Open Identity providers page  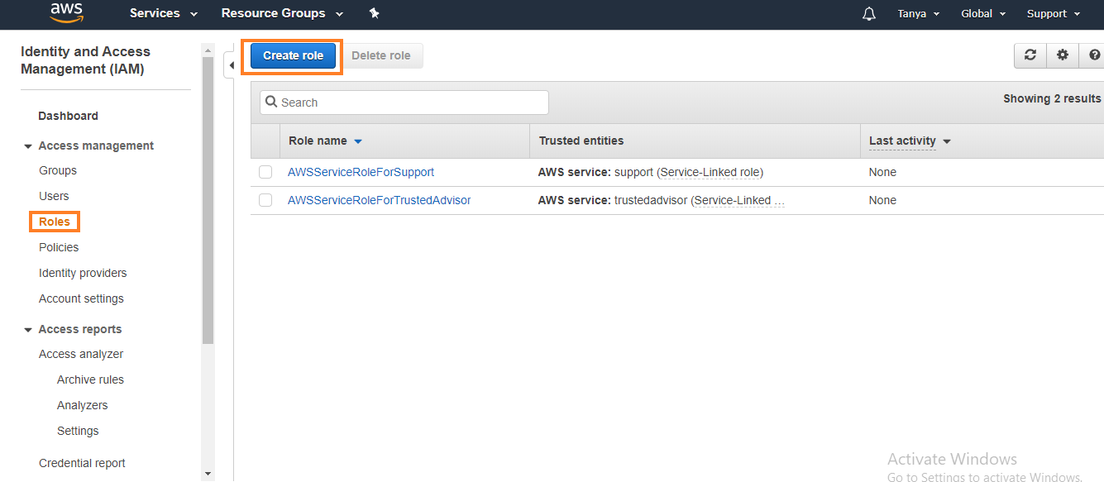[x=83, y=273]
